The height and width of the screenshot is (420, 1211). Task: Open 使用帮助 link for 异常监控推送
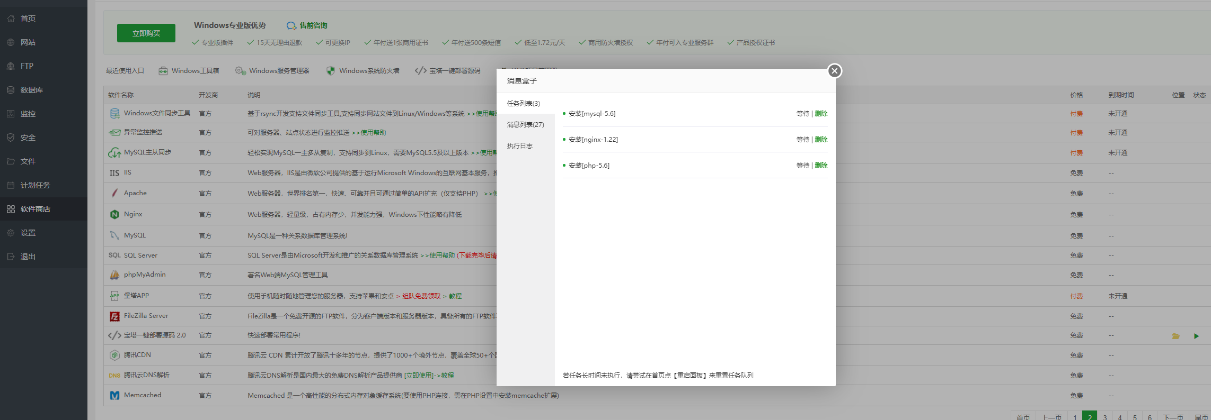point(369,132)
